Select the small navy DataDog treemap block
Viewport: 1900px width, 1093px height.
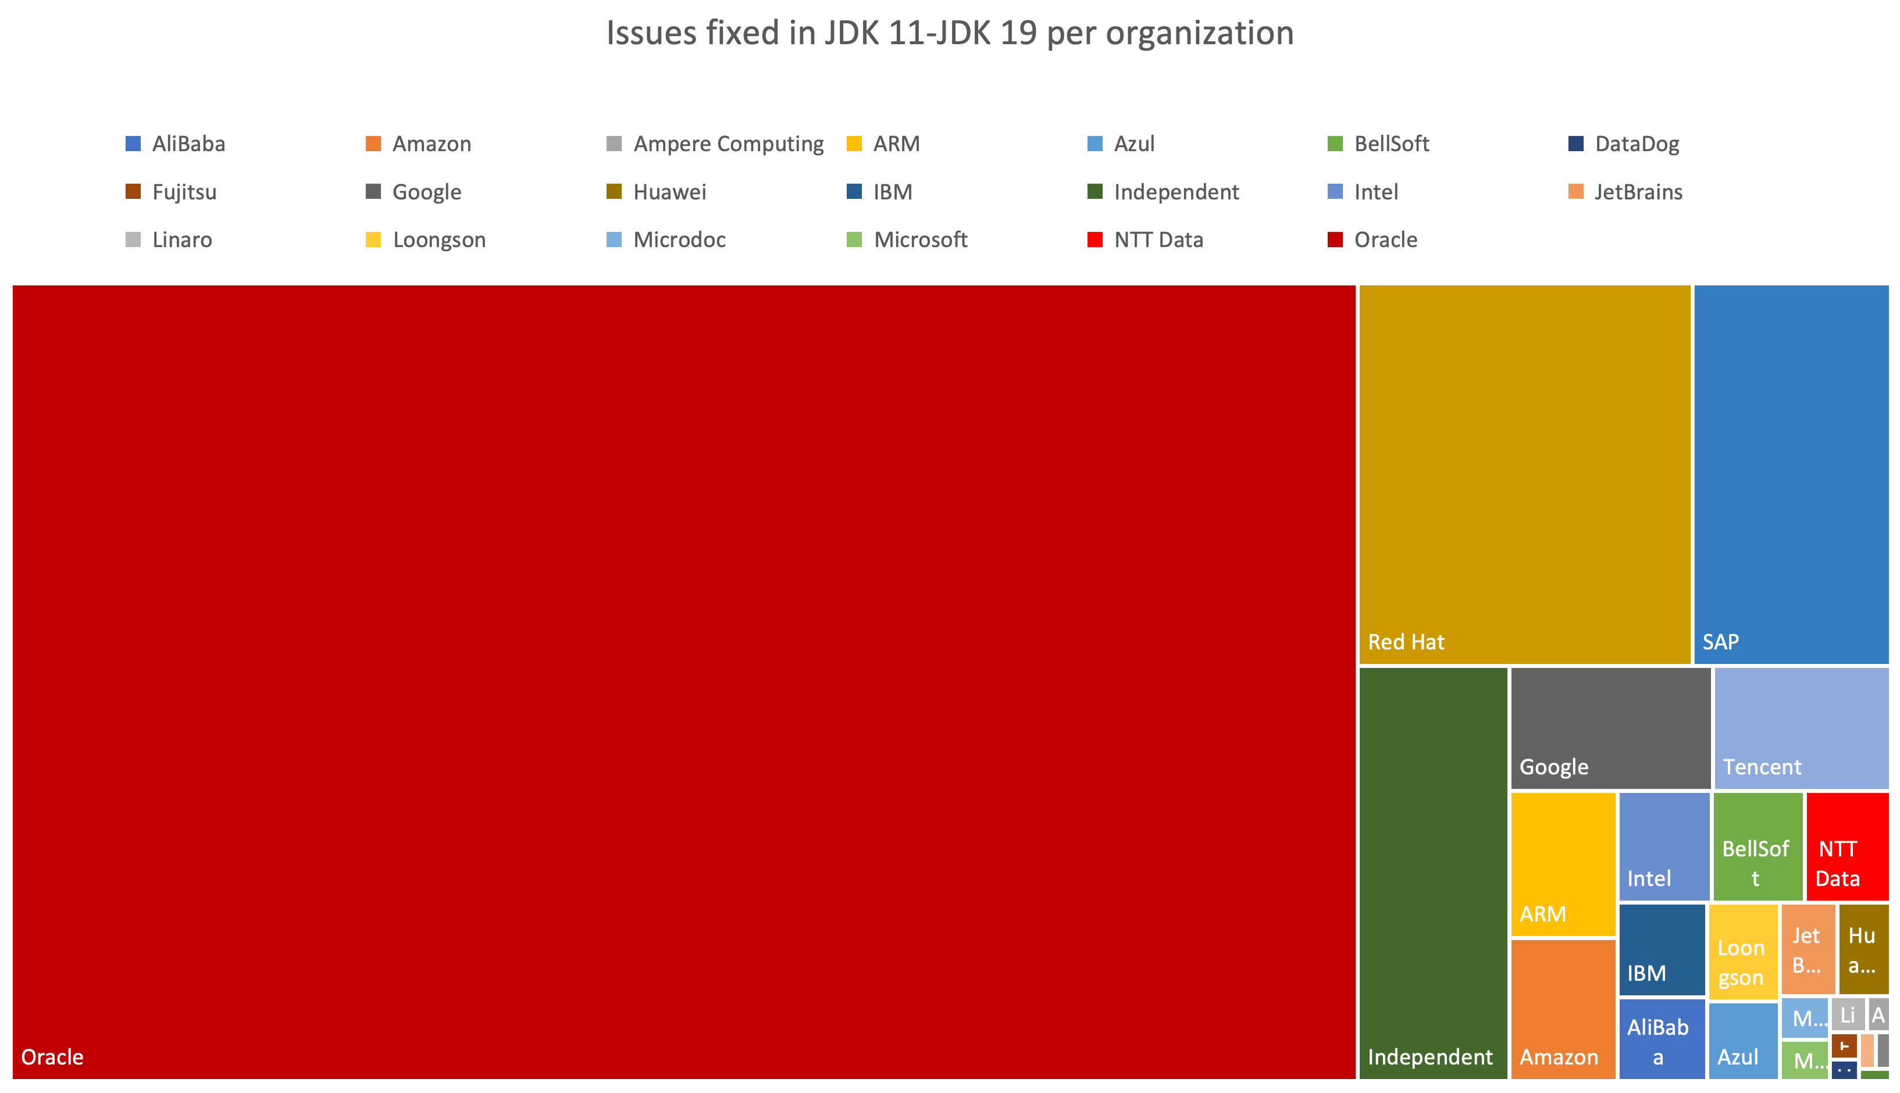pyautogui.click(x=1844, y=1070)
